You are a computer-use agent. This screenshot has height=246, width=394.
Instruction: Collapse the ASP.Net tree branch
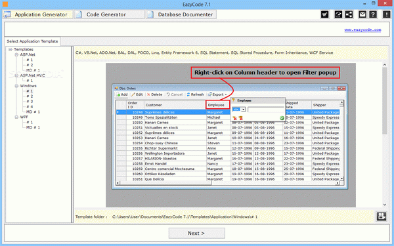click(16, 54)
